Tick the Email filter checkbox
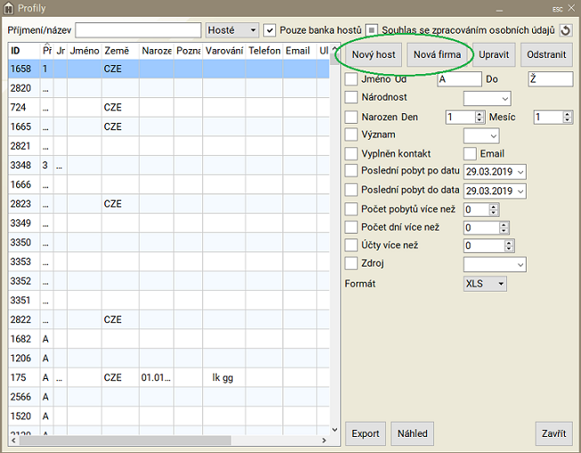Image resolution: width=581 pixels, height=453 pixels. pos(470,153)
